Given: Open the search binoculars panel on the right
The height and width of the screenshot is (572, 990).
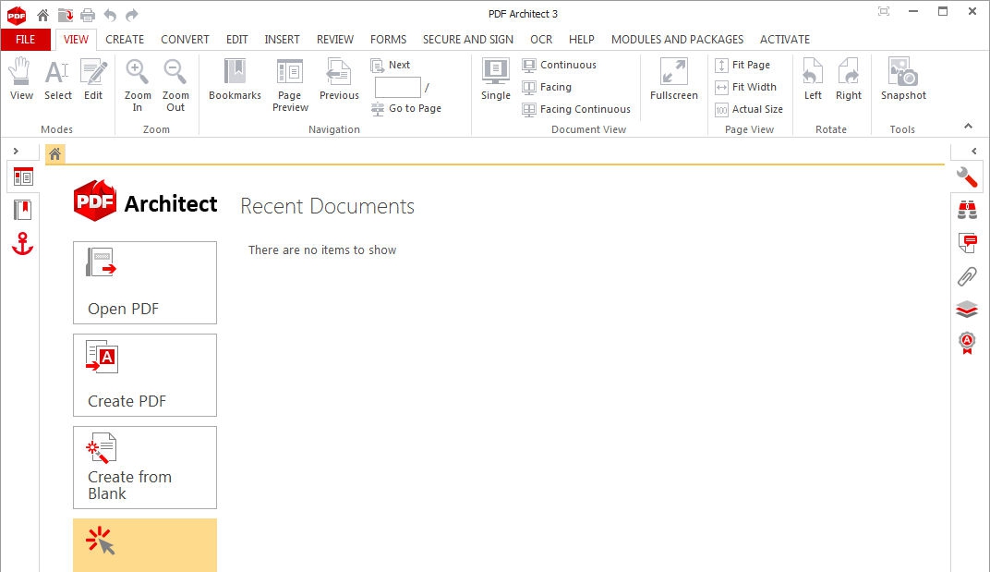Looking at the screenshot, I should pos(967,209).
